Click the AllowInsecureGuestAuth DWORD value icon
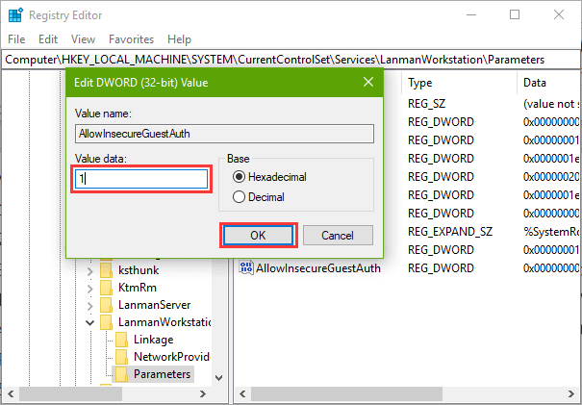 coord(246,268)
